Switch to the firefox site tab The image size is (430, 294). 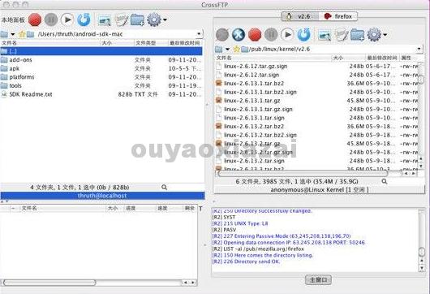tap(338, 16)
